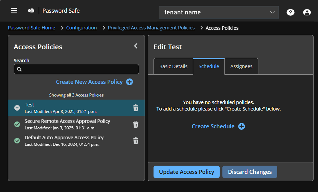Click "Last Modified: Apr 8, 2025, 01:21 p.m."

point(60,111)
